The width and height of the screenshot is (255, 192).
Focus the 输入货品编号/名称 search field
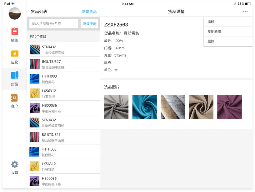point(54,24)
